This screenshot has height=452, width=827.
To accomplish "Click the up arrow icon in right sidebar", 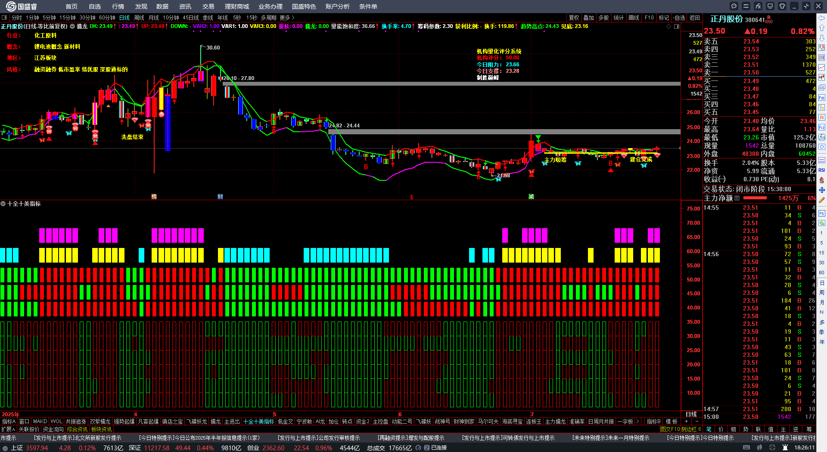I will pos(822,28).
